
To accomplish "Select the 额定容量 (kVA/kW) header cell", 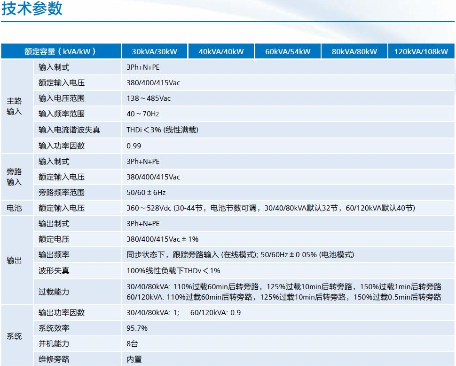I will coord(60,51).
